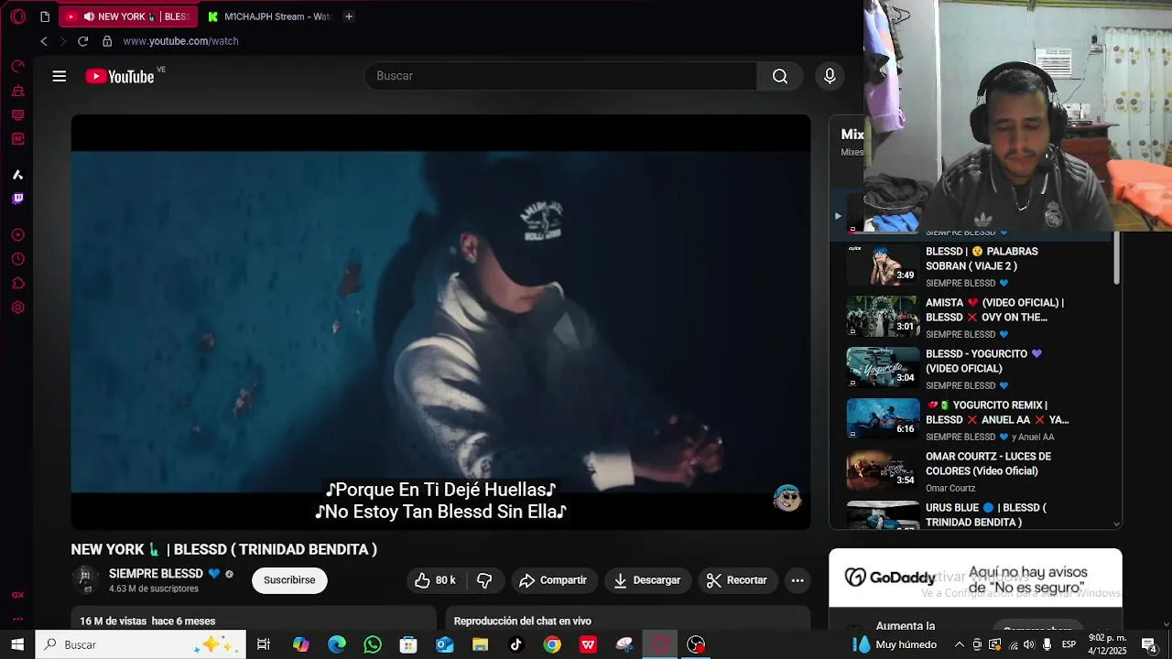The width and height of the screenshot is (1172, 659).
Task: Open the SIEMPRE BLESSD channel name link
Action: pos(156,574)
